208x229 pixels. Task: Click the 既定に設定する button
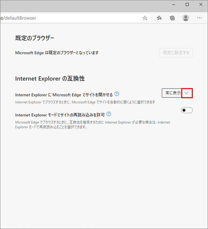[176, 53]
